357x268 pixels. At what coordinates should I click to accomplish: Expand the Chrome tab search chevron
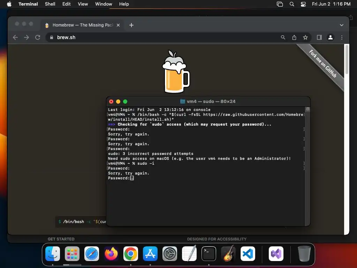coord(342,25)
